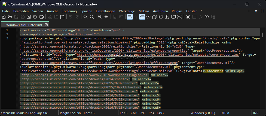This screenshot has height=116, width=266.
Task: Stop macro recording with the square button
Action: [x=194, y=17]
